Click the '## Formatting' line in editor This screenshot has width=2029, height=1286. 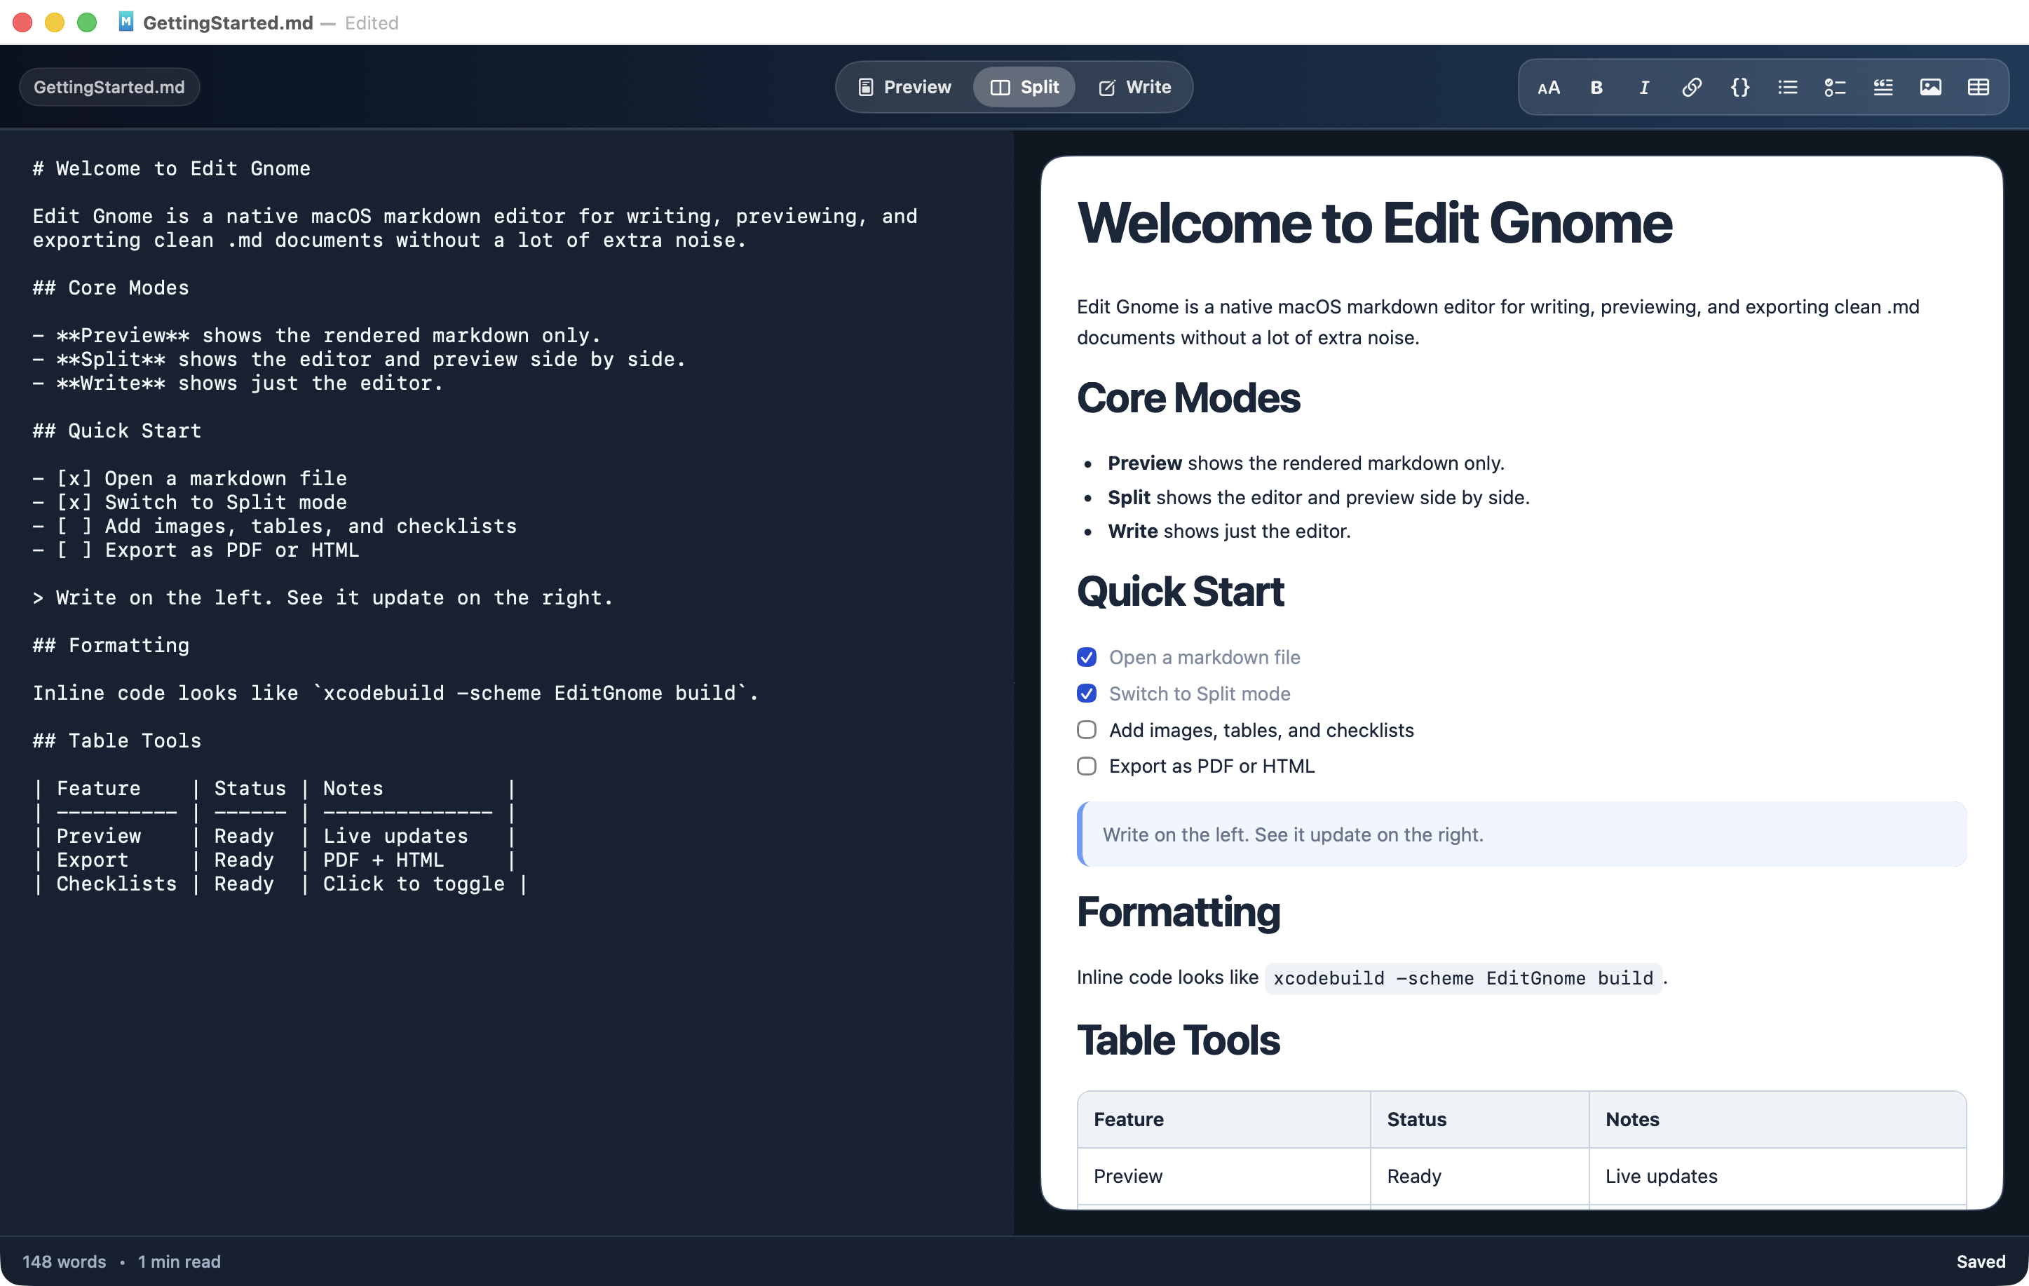point(110,644)
